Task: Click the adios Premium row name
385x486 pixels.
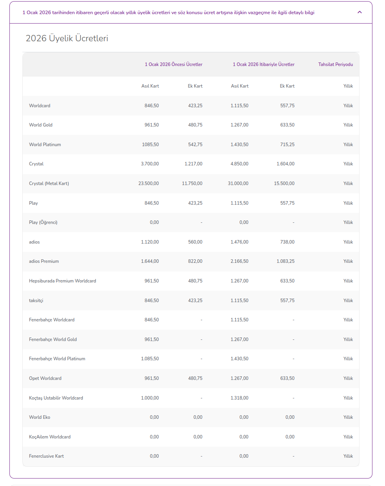Action: click(44, 261)
